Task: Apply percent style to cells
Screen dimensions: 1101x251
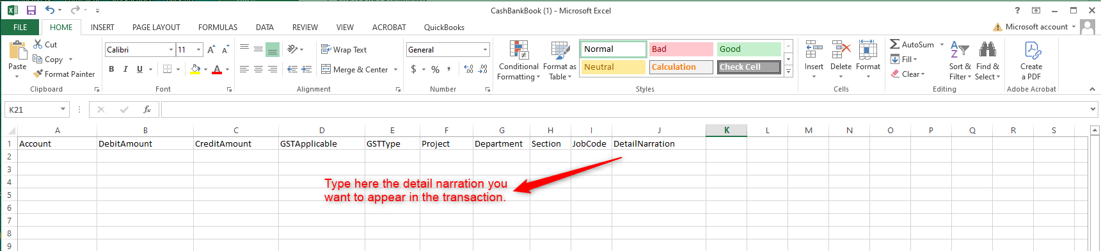Action: point(435,69)
